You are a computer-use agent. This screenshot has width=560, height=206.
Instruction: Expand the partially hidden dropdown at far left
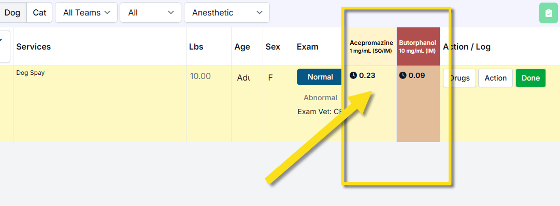pos(5,46)
